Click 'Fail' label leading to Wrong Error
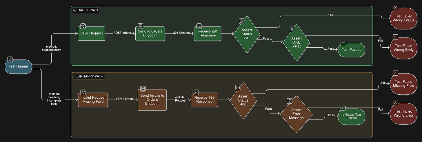 [x=381, y=109]
